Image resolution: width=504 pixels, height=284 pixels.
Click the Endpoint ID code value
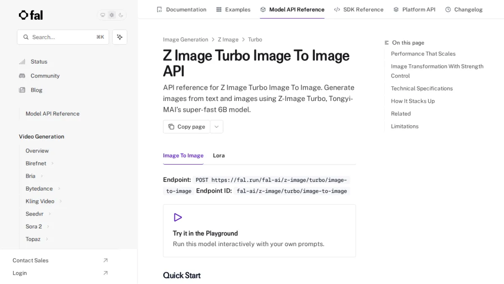(x=292, y=191)
